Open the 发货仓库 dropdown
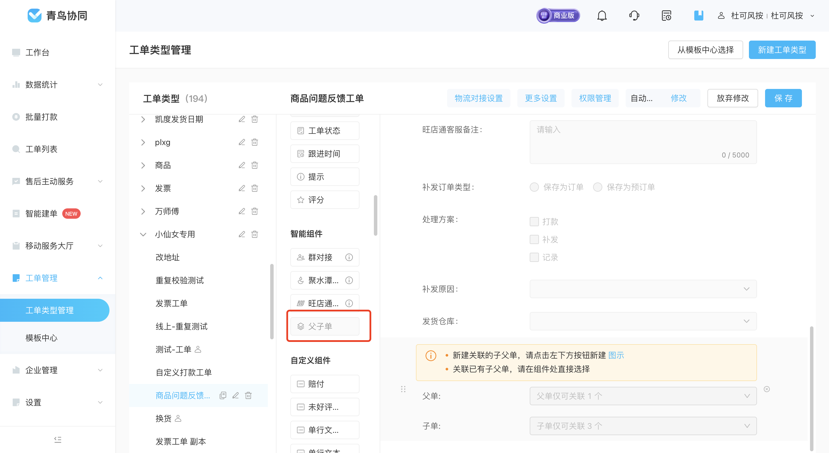This screenshot has height=453, width=829. [x=643, y=321]
